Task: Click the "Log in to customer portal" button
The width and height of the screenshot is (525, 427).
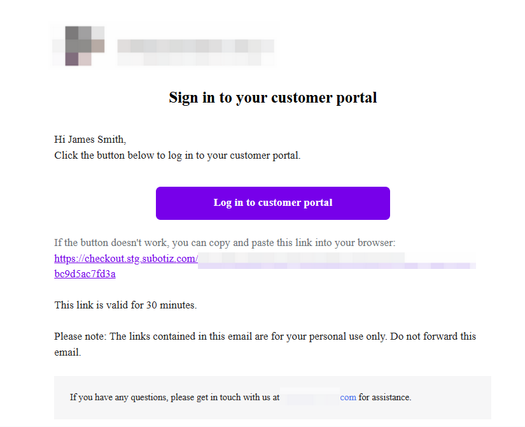Action: (272, 203)
